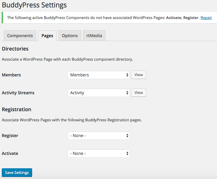Open the Activity Streams page dropdown

point(99,93)
